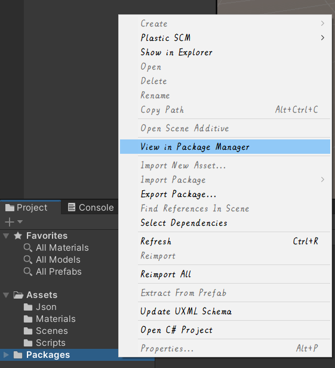This screenshot has width=335, height=368.
Task: Choose Export Package... from context menu
Action: (225, 194)
